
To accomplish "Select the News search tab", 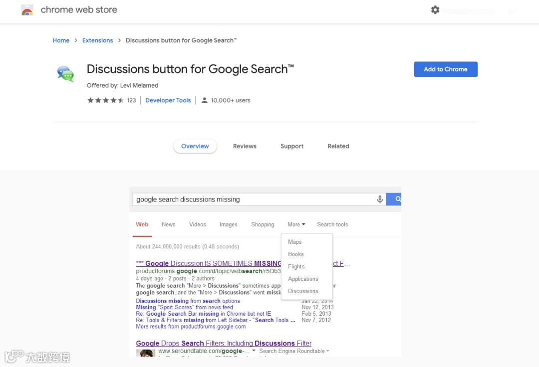I will point(169,224).
